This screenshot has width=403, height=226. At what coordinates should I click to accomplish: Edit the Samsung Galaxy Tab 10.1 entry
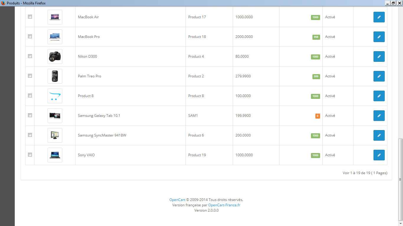click(x=379, y=116)
